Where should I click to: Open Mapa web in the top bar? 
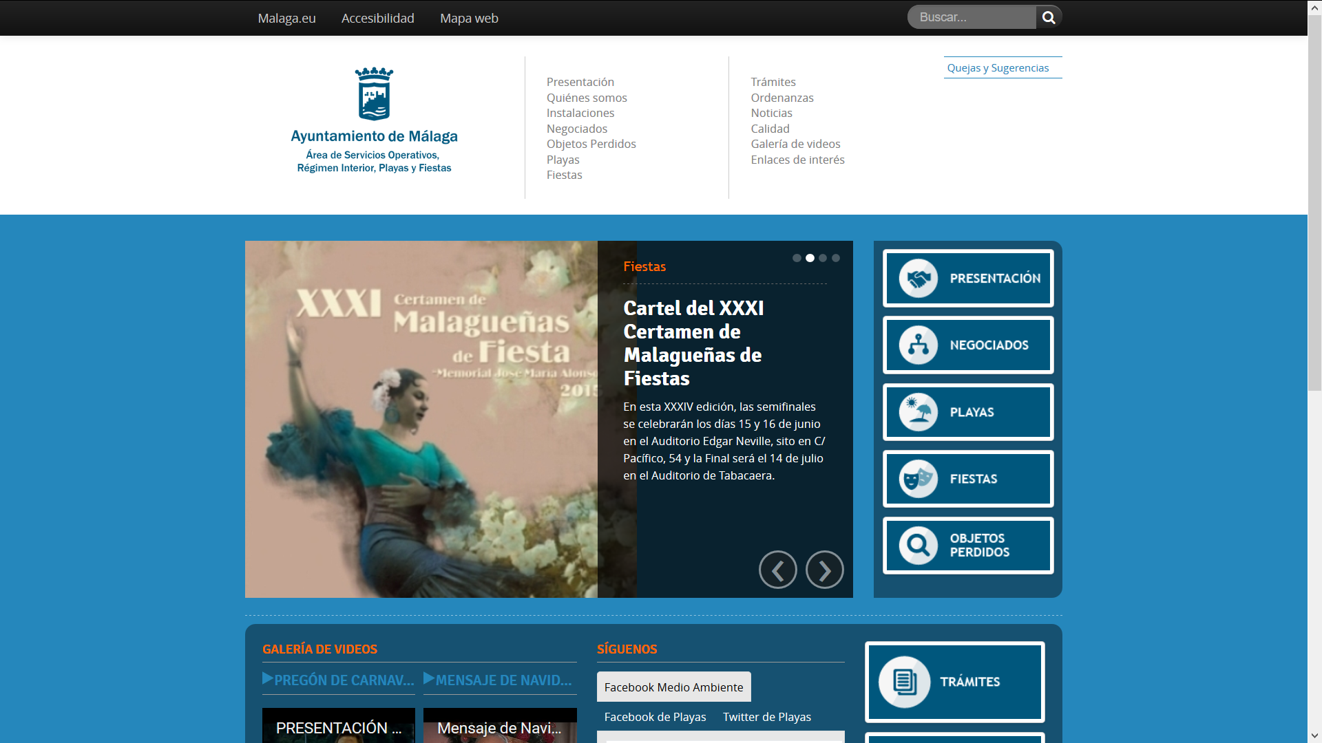(469, 18)
